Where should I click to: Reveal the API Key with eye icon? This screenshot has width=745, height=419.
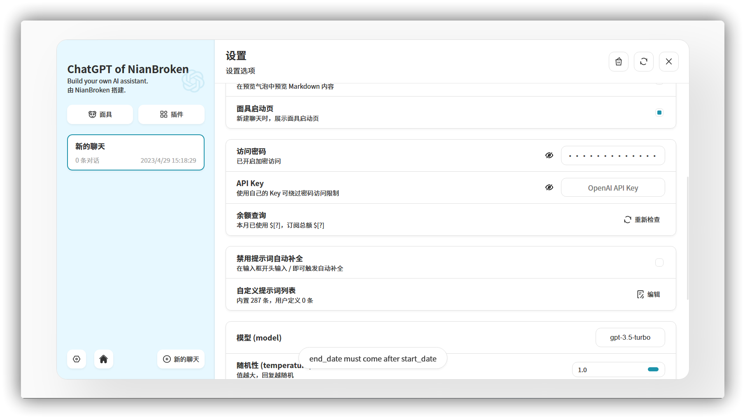[x=549, y=187]
